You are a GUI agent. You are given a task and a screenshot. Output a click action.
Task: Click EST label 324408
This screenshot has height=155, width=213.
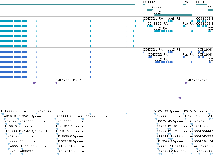[163, 147]
